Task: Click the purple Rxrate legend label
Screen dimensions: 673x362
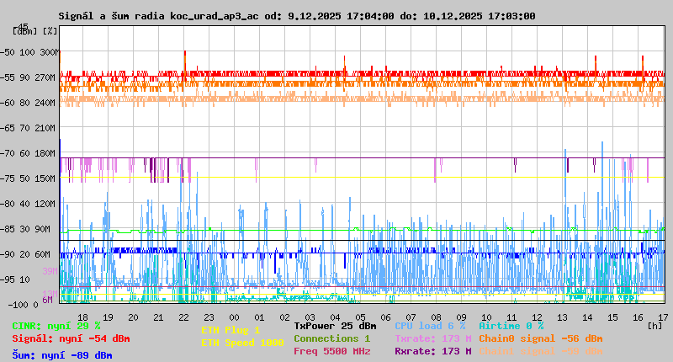Action: 432,351
